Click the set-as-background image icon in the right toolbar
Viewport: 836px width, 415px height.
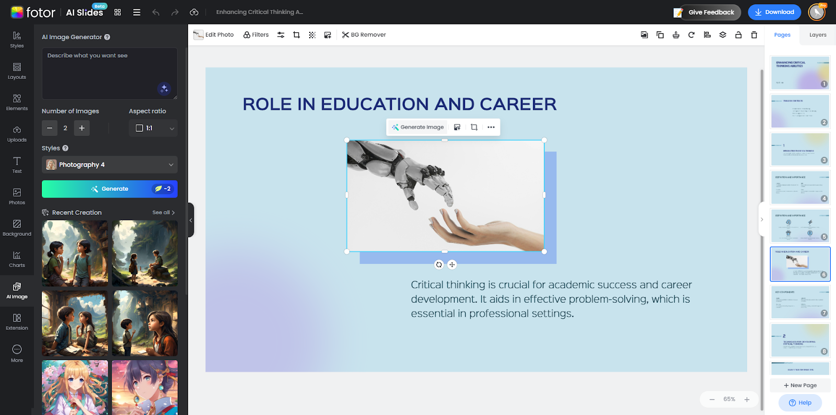[x=644, y=35]
